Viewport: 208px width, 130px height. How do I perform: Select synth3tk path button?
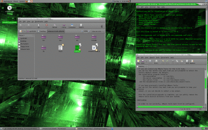(31, 31)
